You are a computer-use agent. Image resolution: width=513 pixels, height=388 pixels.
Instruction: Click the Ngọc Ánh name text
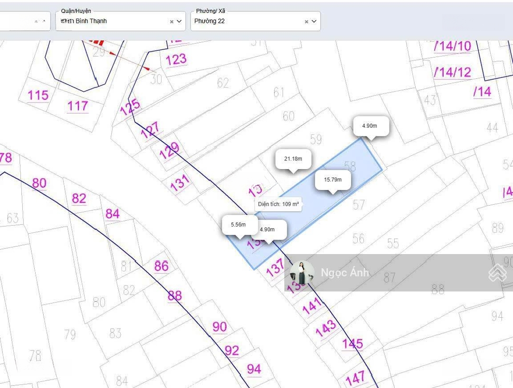344,273
